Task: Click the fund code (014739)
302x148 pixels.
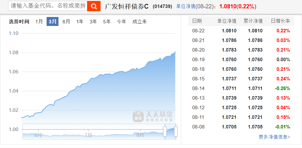Action: 162,6
